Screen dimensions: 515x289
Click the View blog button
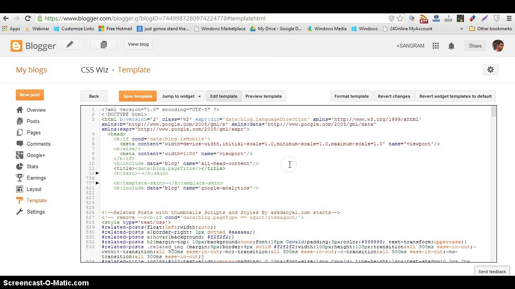click(x=138, y=44)
